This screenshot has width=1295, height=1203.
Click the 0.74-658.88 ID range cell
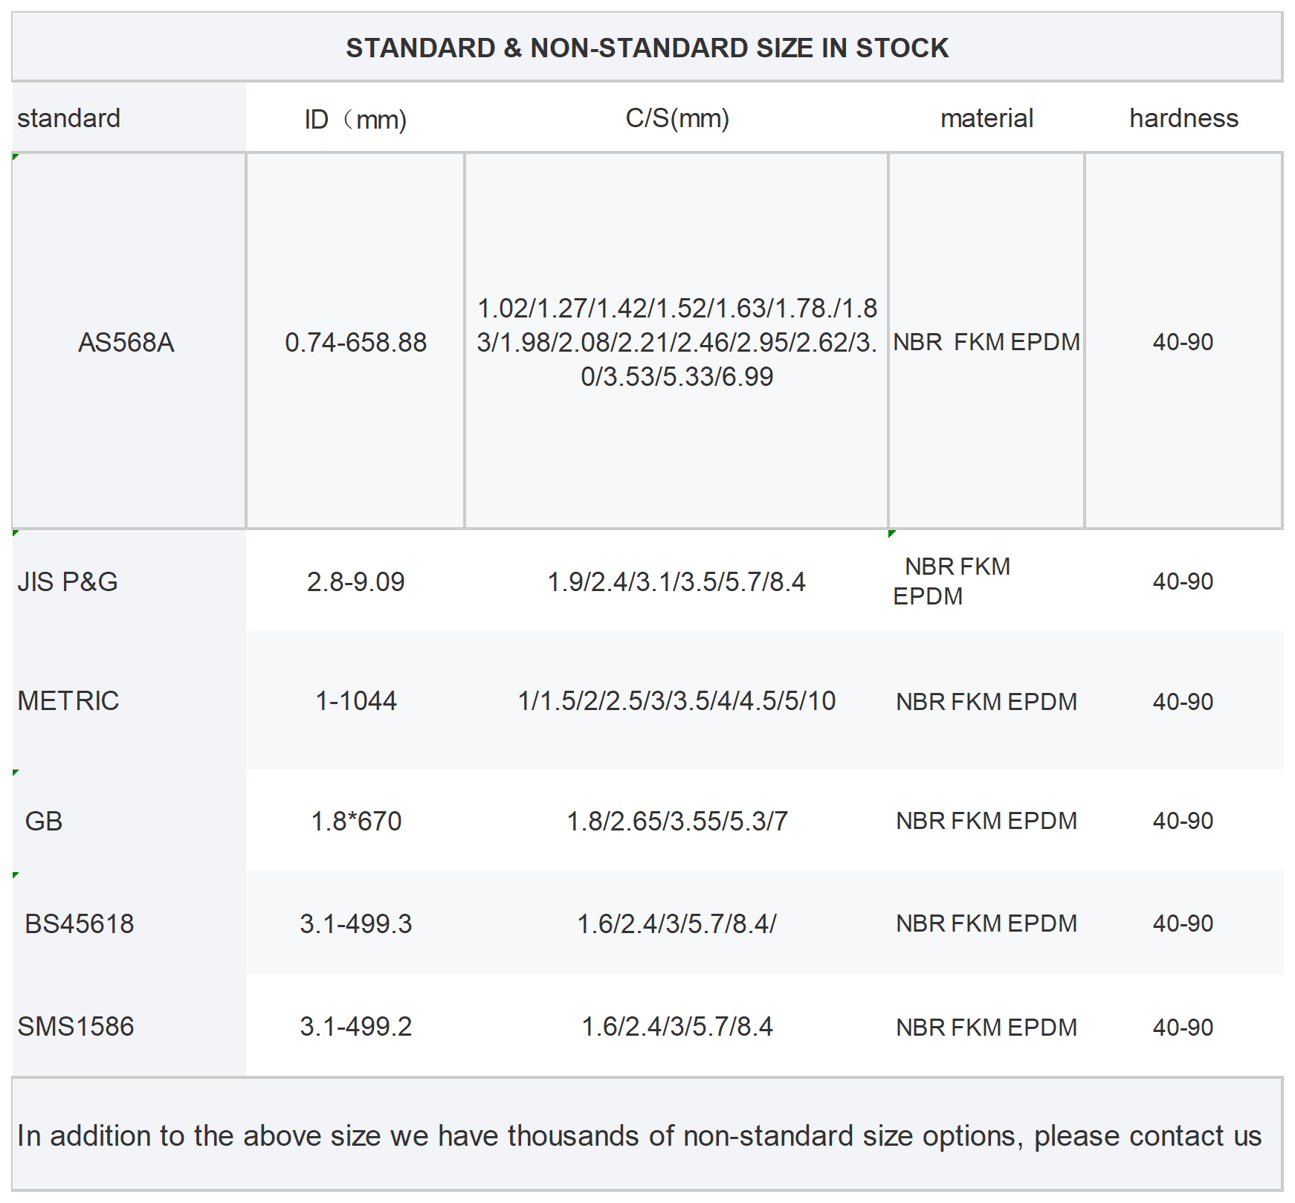(x=355, y=341)
